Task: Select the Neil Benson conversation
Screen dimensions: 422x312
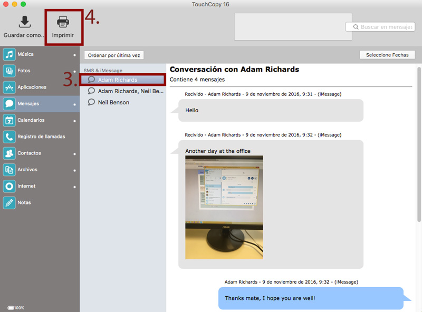Action: 123,102
